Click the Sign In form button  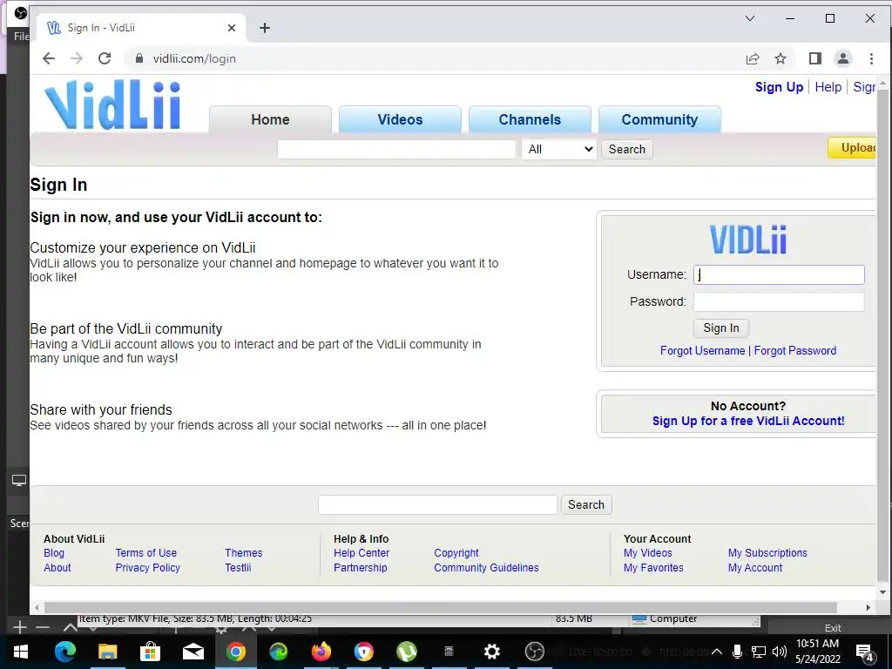pyautogui.click(x=720, y=328)
